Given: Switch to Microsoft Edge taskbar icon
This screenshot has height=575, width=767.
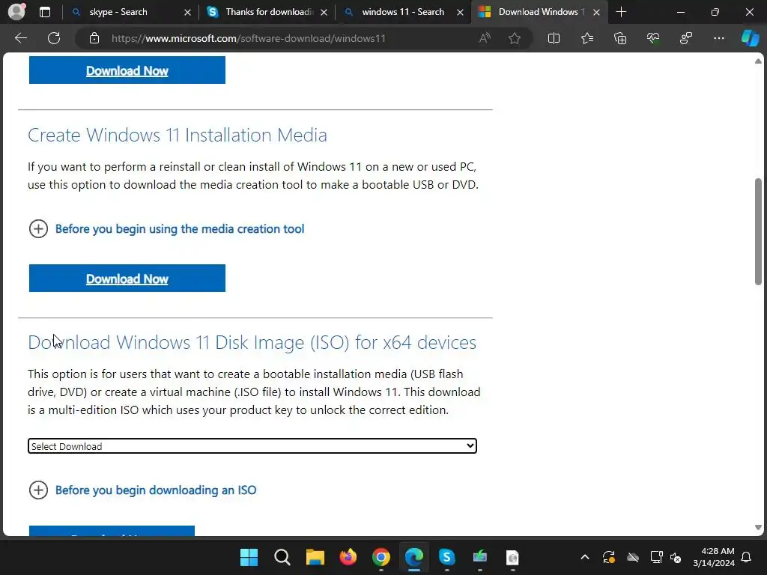Looking at the screenshot, I should click(413, 557).
